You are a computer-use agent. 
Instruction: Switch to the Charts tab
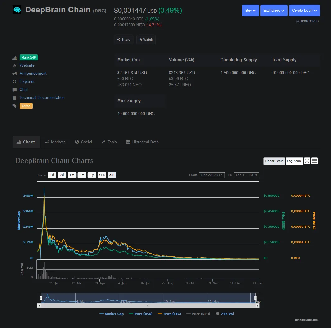point(26,142)
